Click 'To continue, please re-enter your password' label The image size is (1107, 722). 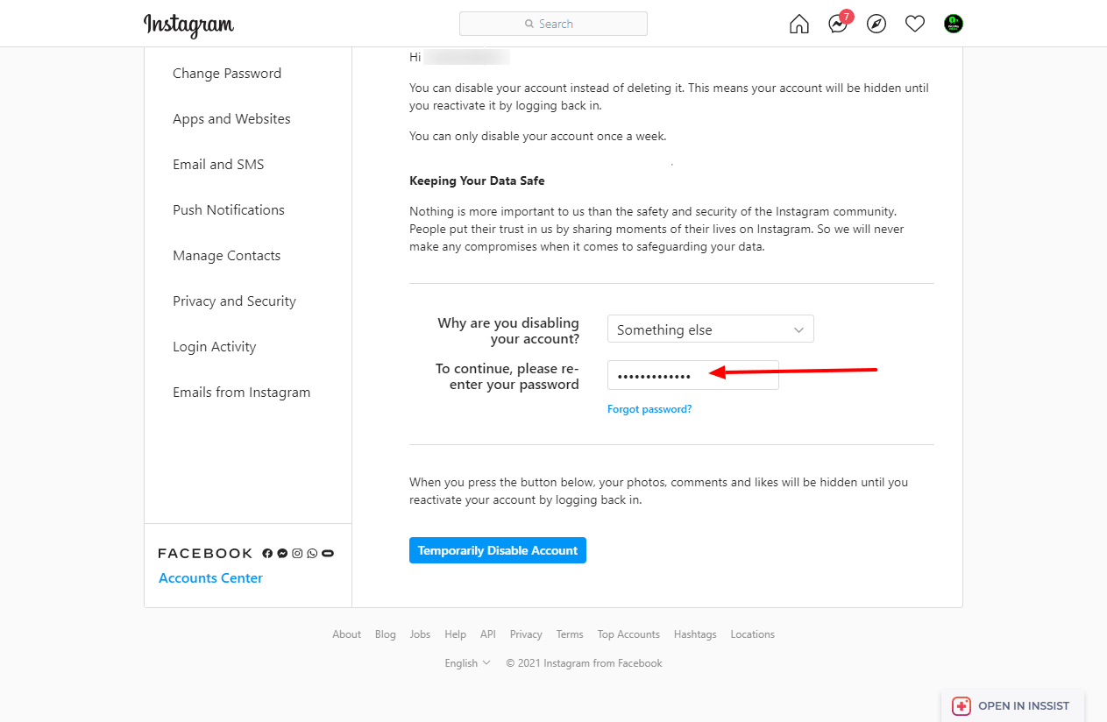507,376
